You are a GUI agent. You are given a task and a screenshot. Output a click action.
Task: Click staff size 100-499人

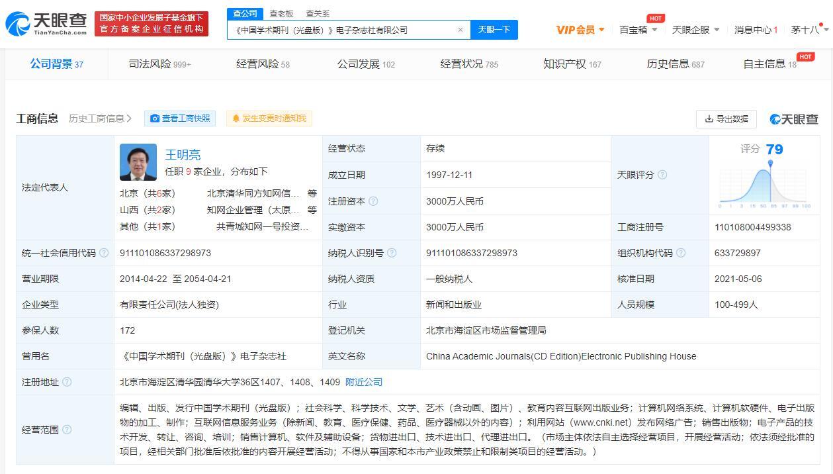click(x=736, y=305)
